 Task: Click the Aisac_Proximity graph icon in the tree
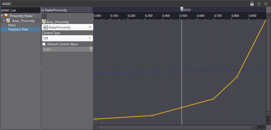tap(8, 21)
